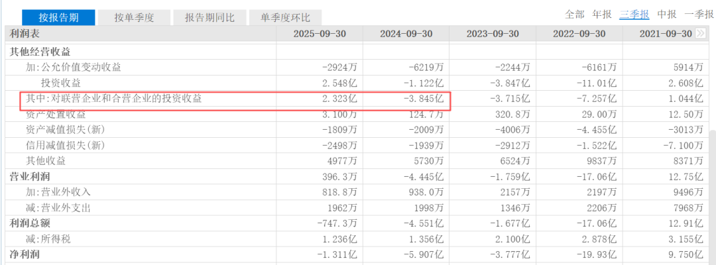Click the 中报 filter link
The width and height of the screenshot is (716, 265).
coord(666,14)
